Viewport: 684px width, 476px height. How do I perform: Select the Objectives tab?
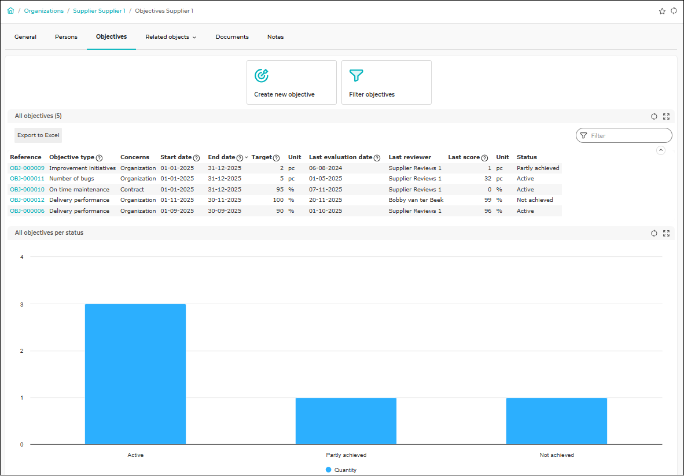click(x=111, y=36)
